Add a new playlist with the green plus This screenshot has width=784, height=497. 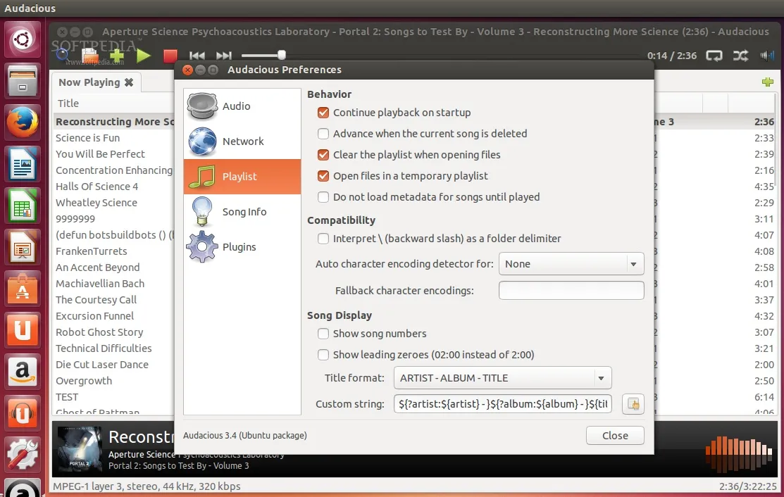(768, 82)
